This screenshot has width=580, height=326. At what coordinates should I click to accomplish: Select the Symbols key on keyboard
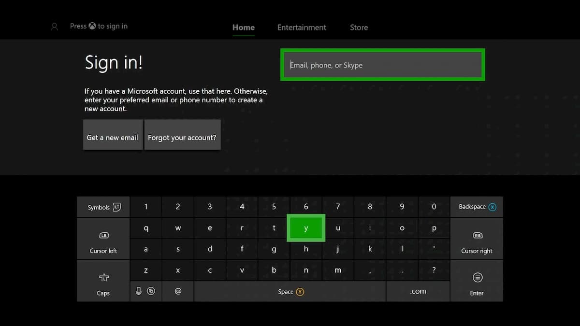click(103, 207)
